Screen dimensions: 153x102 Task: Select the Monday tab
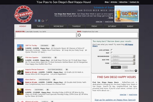tap(23, 26)
